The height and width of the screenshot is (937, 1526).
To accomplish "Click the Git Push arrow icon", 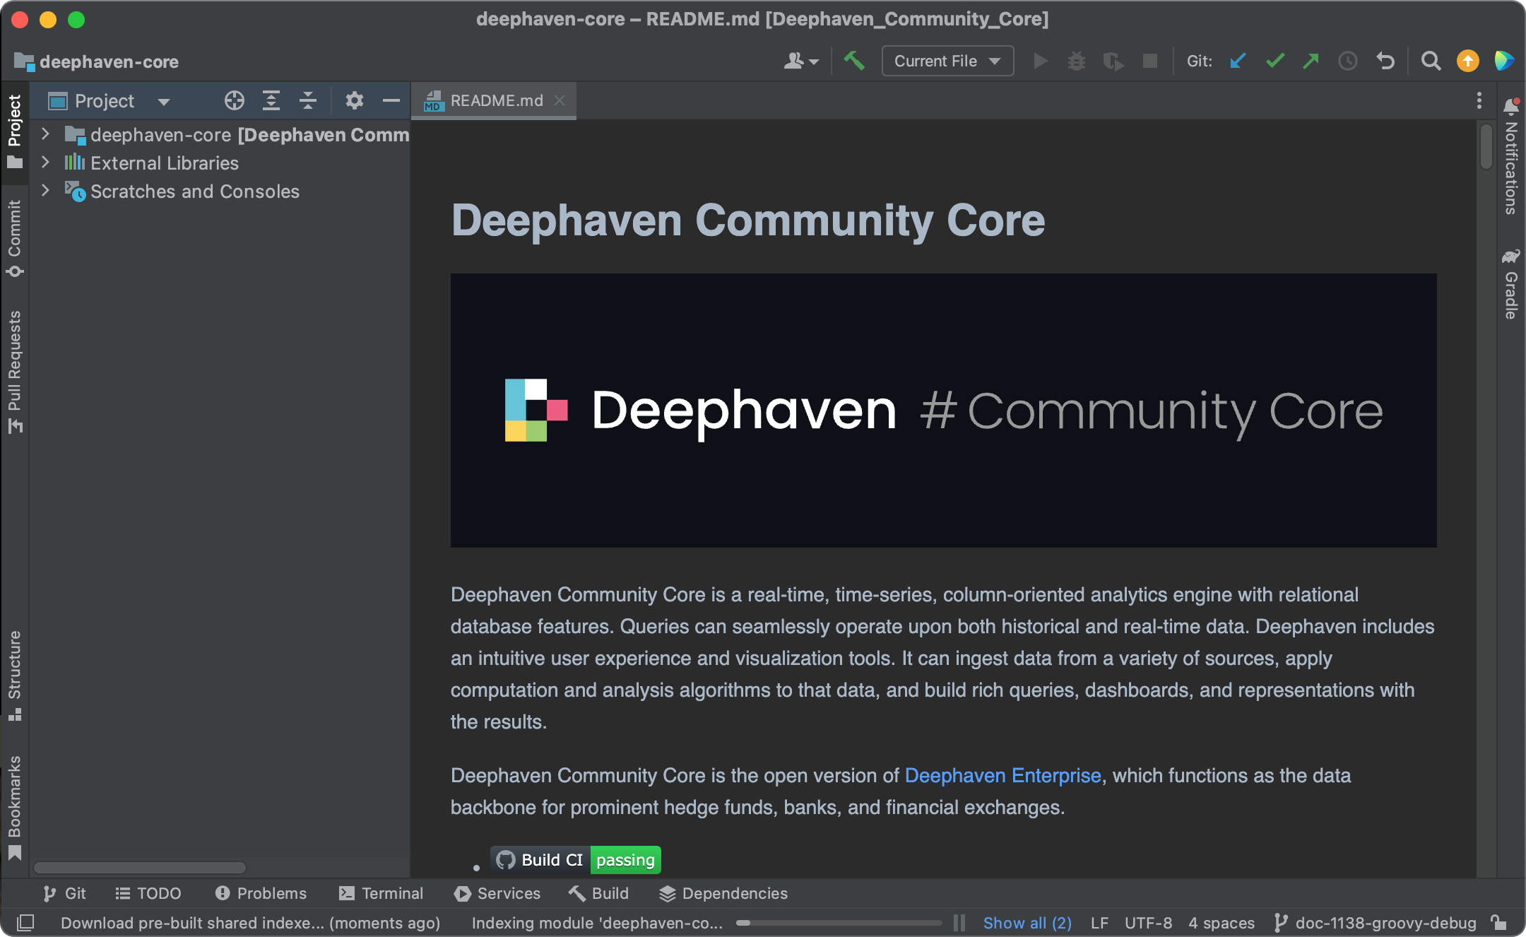I will tap(1311, 61).
